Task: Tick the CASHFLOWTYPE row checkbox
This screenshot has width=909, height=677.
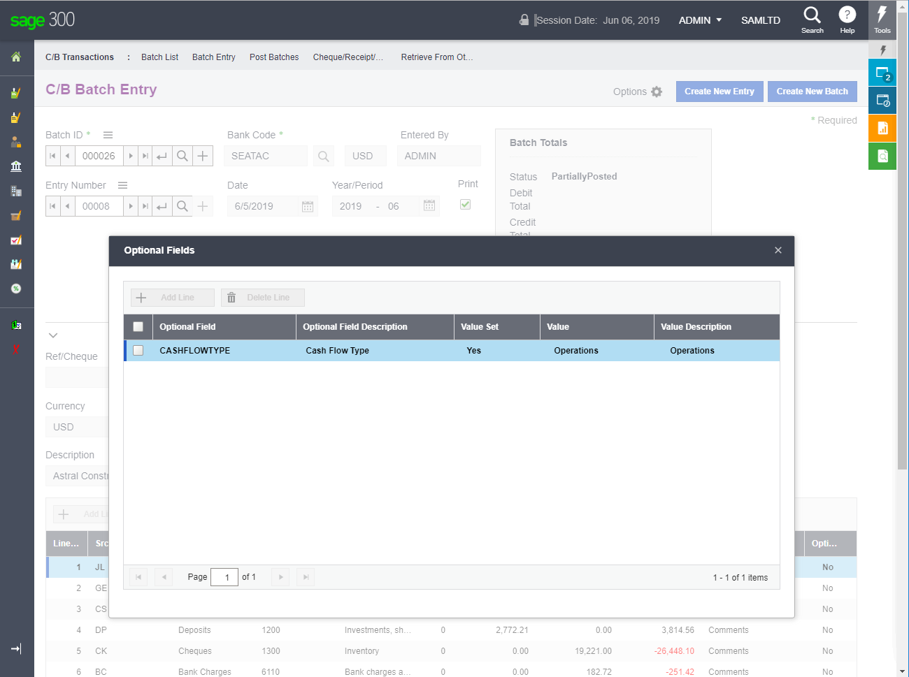Action: point(138,351)
